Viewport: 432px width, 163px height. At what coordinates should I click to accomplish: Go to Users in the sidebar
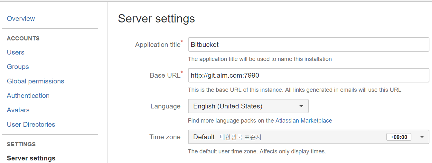point(15,52)
